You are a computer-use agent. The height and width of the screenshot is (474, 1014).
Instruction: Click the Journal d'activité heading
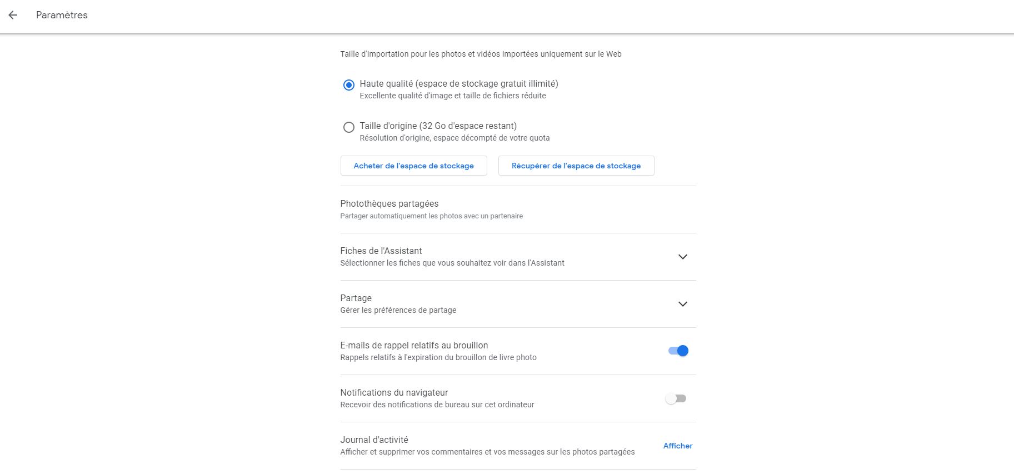(x=374, y=440)
